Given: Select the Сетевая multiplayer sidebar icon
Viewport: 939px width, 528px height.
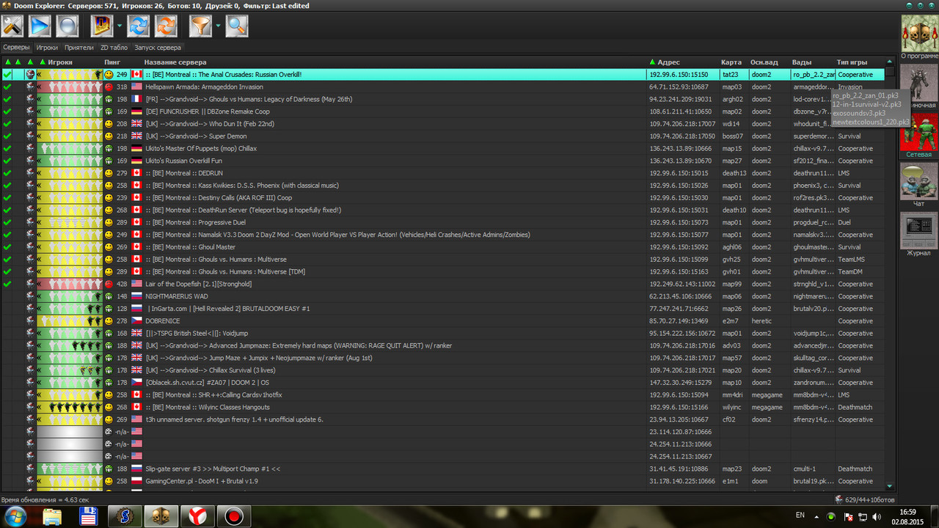Looking at the screenshot, I should (919, 136).
